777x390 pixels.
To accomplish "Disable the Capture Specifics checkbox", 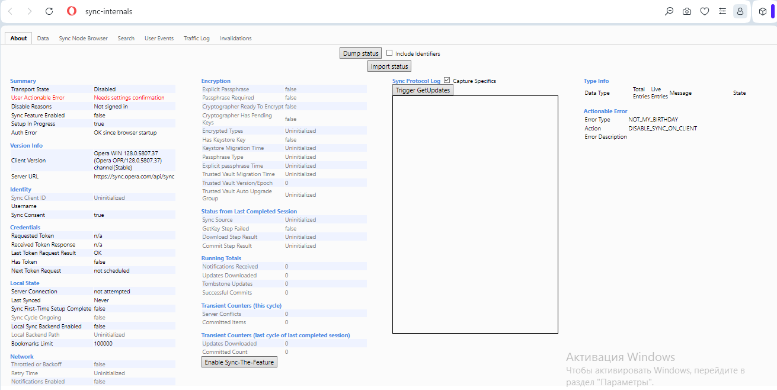I will [446, 80].
